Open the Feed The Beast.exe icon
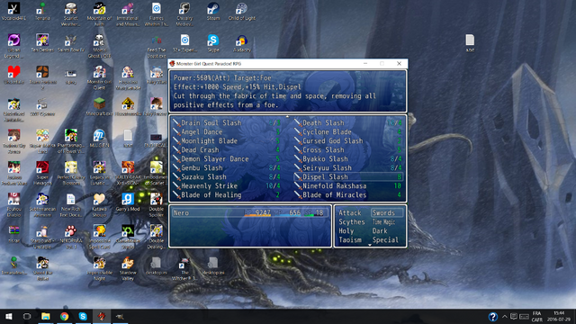 (156, 46)
